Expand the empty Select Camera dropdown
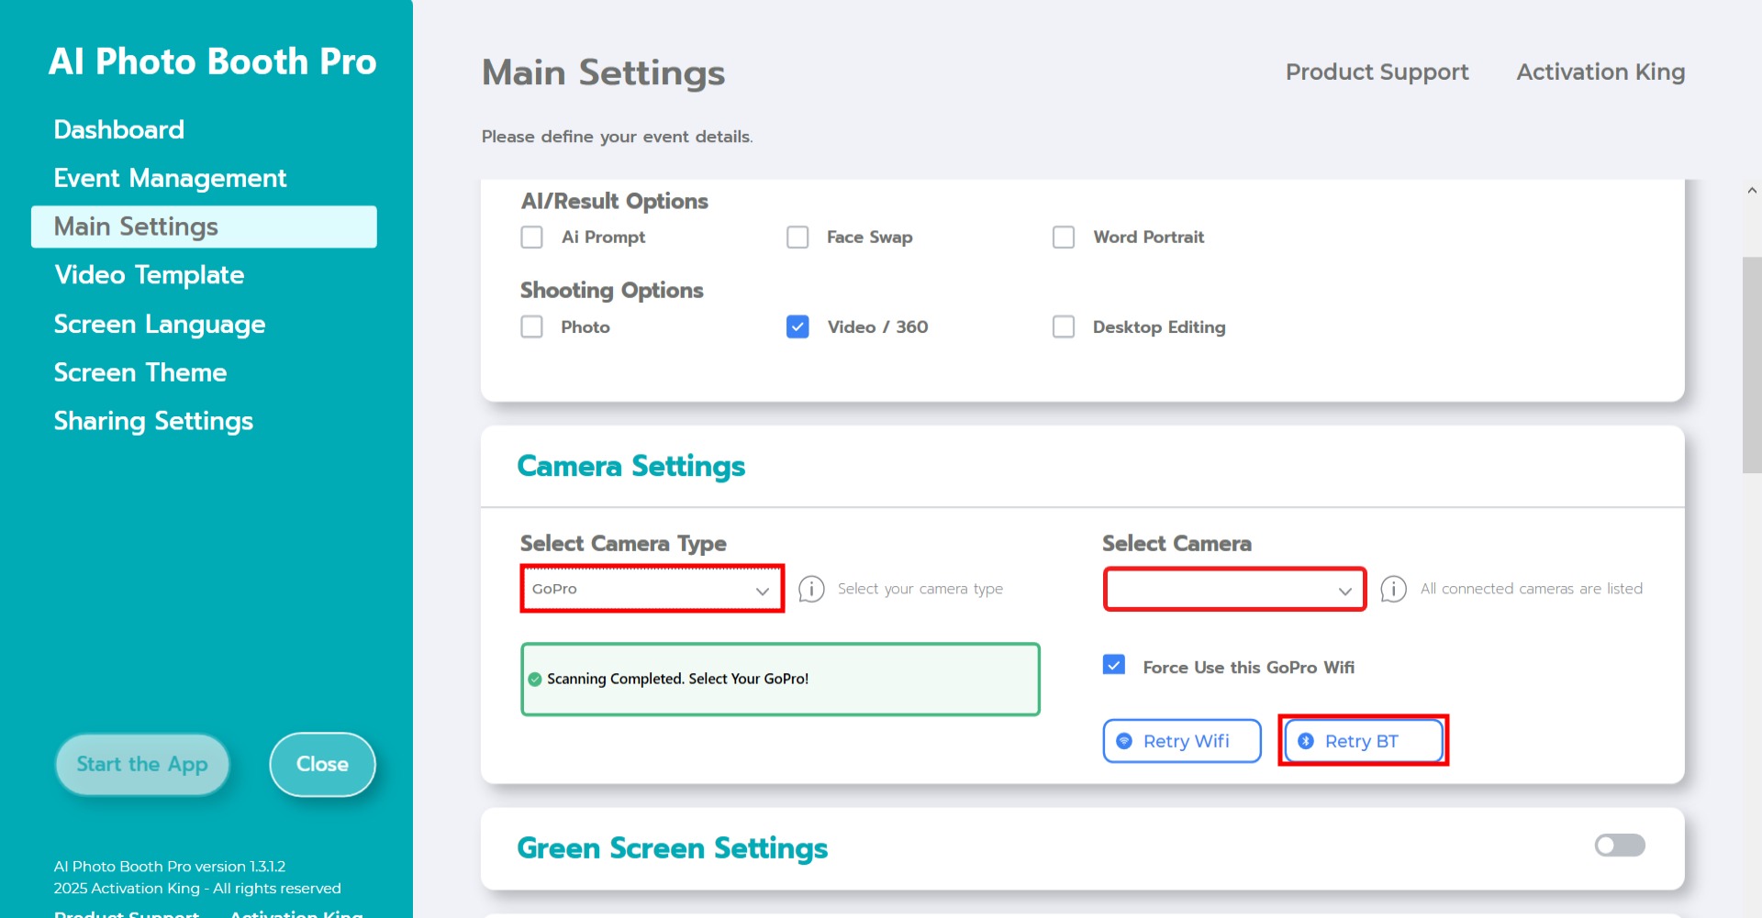This screenshot has width=1762, height=918. tap(1234, 590)
